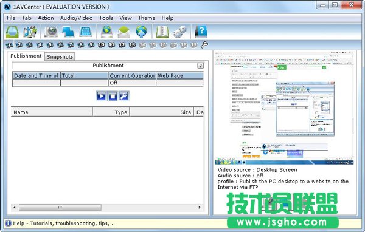Switch to numbered tab 10
365x232 pixels.
click(x=101, y=45)
